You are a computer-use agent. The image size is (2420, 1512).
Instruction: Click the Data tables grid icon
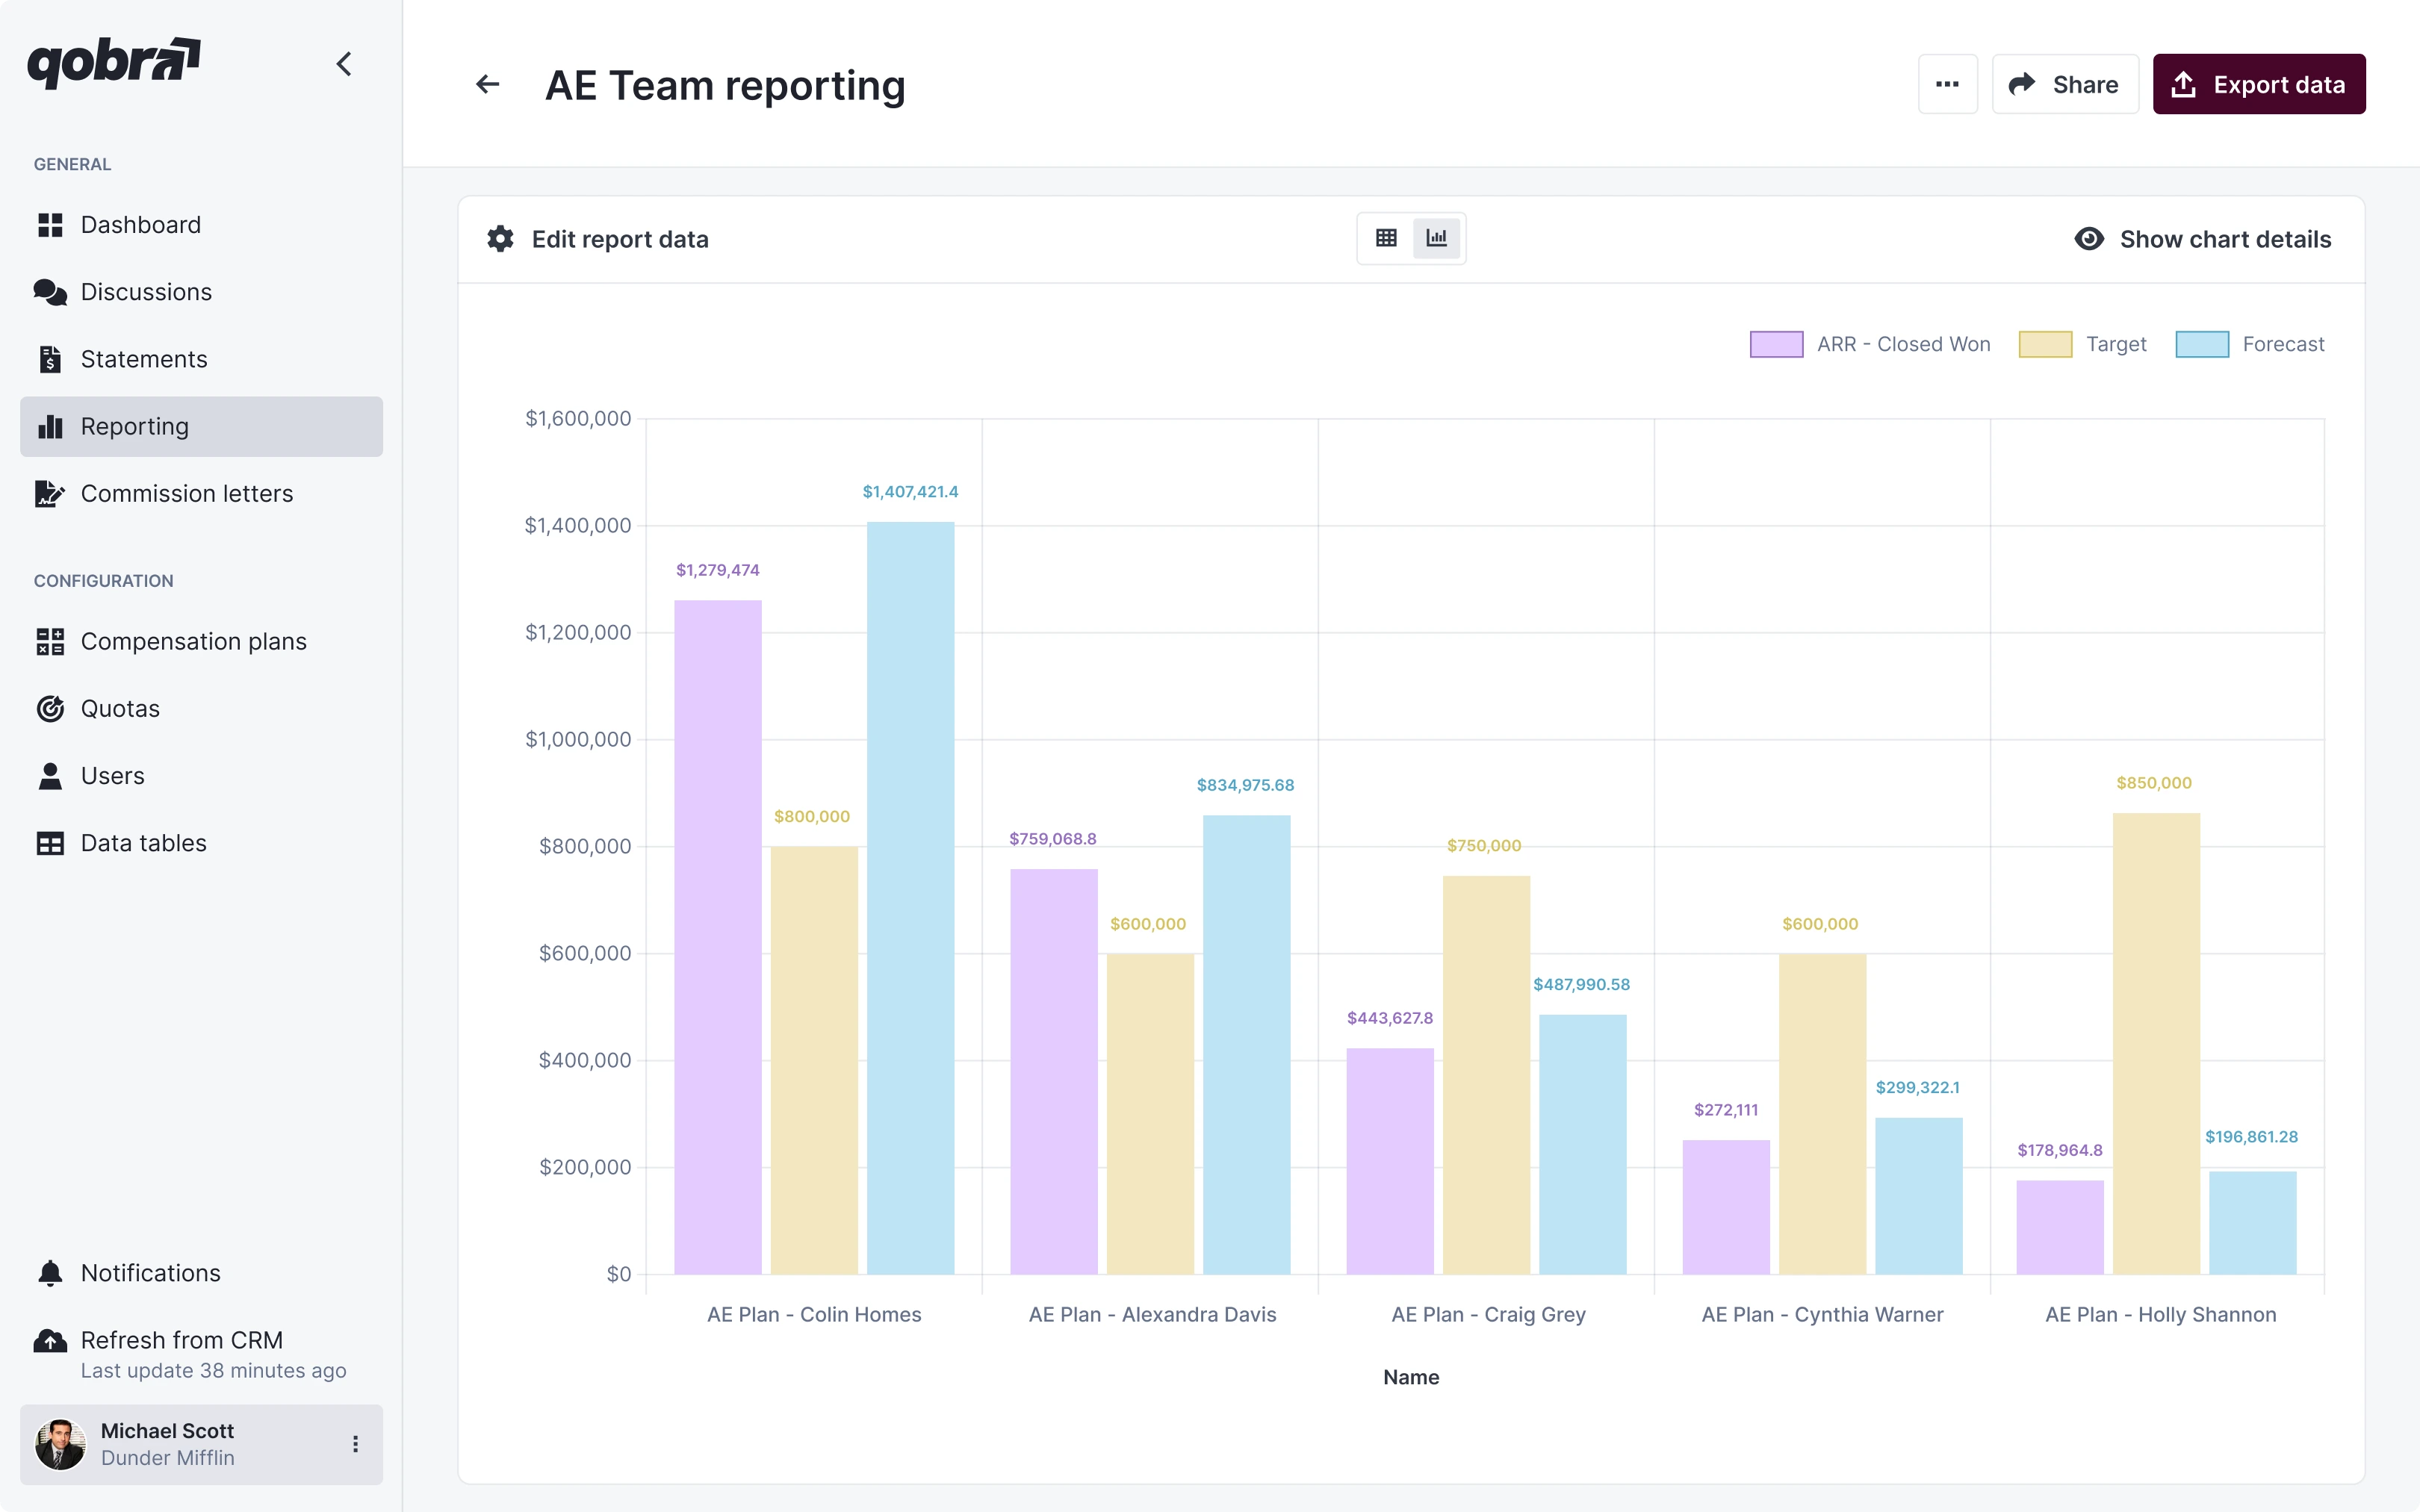pyautogui.click(x=50, y=843)
